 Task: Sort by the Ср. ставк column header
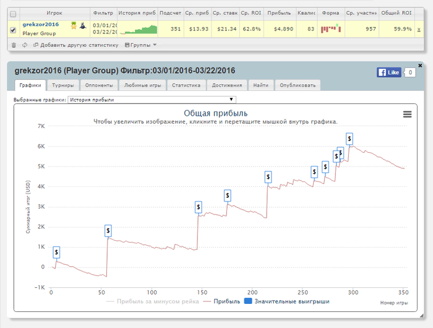point(225,13)
